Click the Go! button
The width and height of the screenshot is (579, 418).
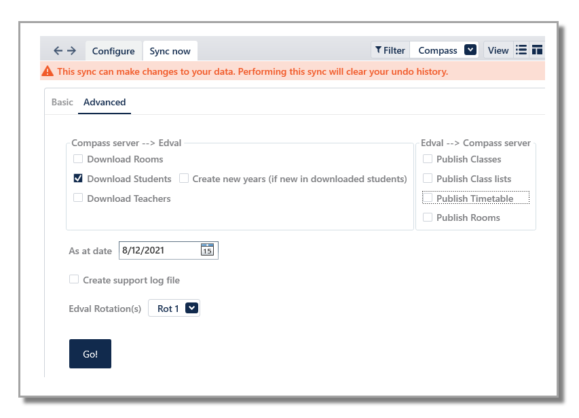[x=90, y=353]
